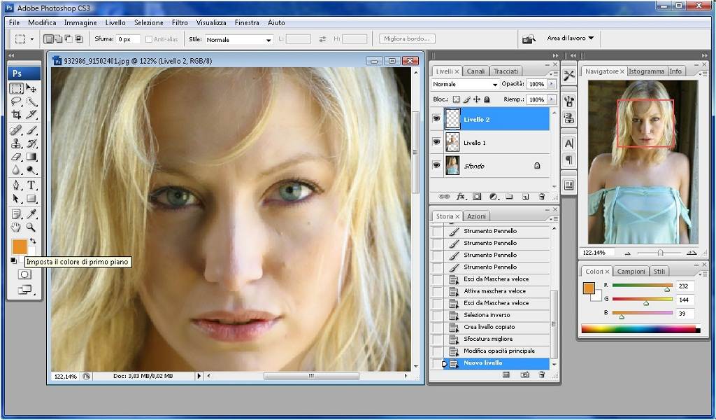This screenshot has width=716, height=420.
Task: Select the Type (T) tool
Action: point(31,185)
